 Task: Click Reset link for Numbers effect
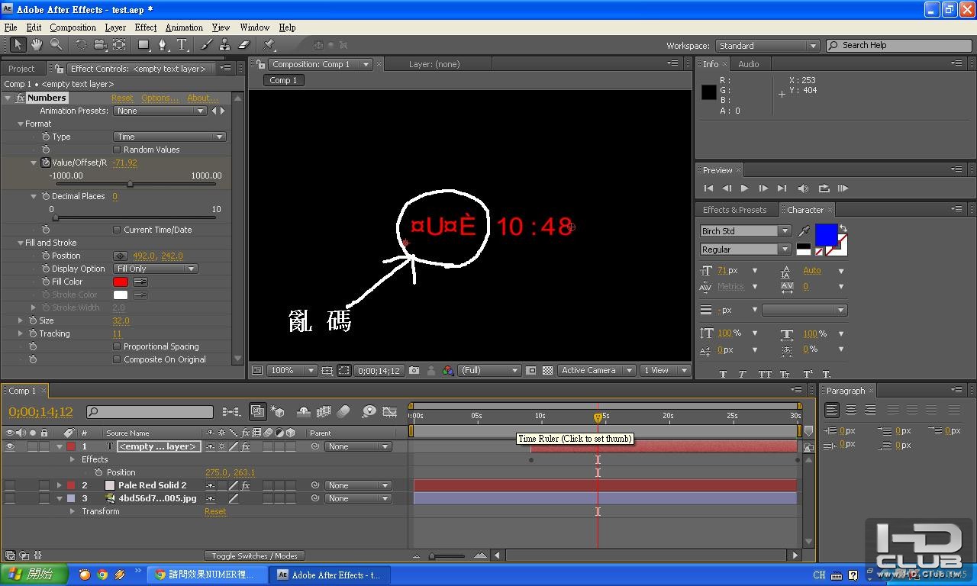tap(122, 98)
